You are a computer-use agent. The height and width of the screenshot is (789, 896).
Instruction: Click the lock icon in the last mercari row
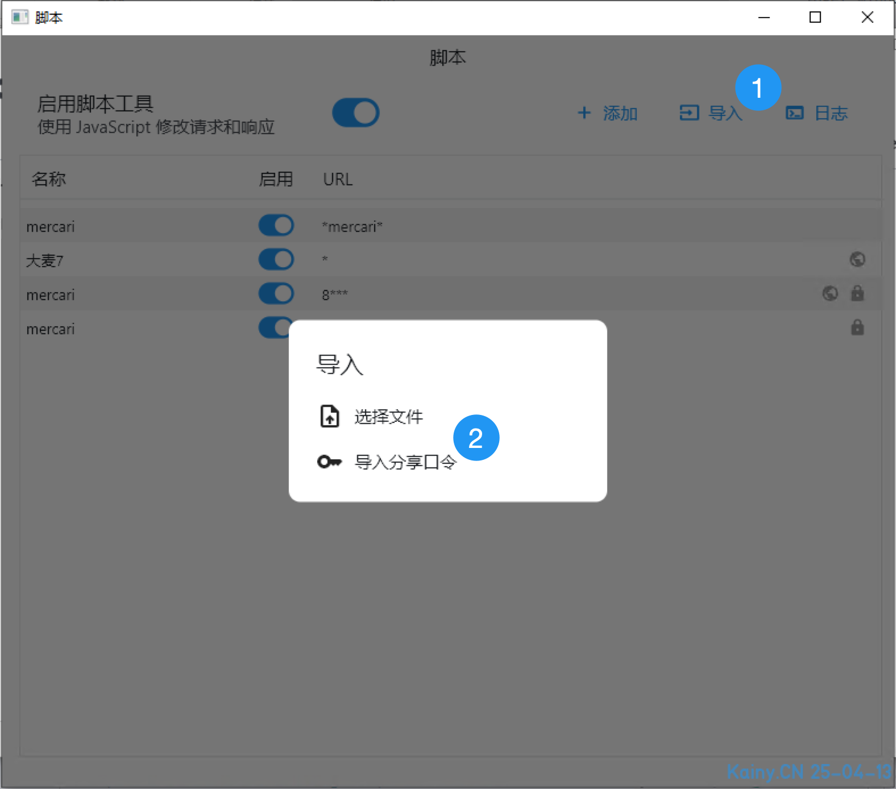click(857, 328)
